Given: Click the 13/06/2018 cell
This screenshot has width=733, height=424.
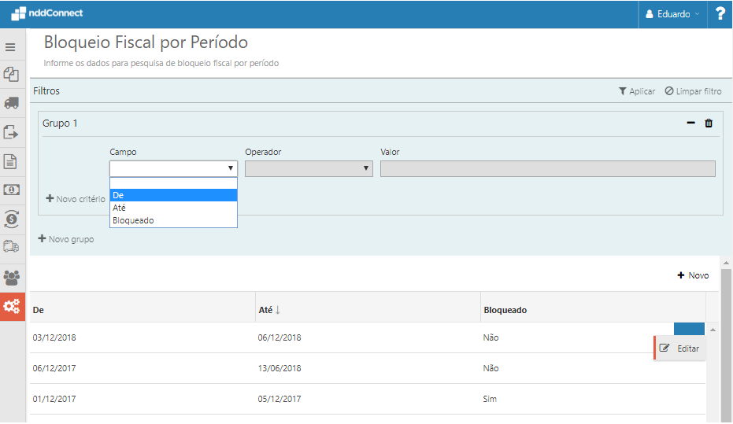Looking at the screenshot, I should click(x=280, y=368).
